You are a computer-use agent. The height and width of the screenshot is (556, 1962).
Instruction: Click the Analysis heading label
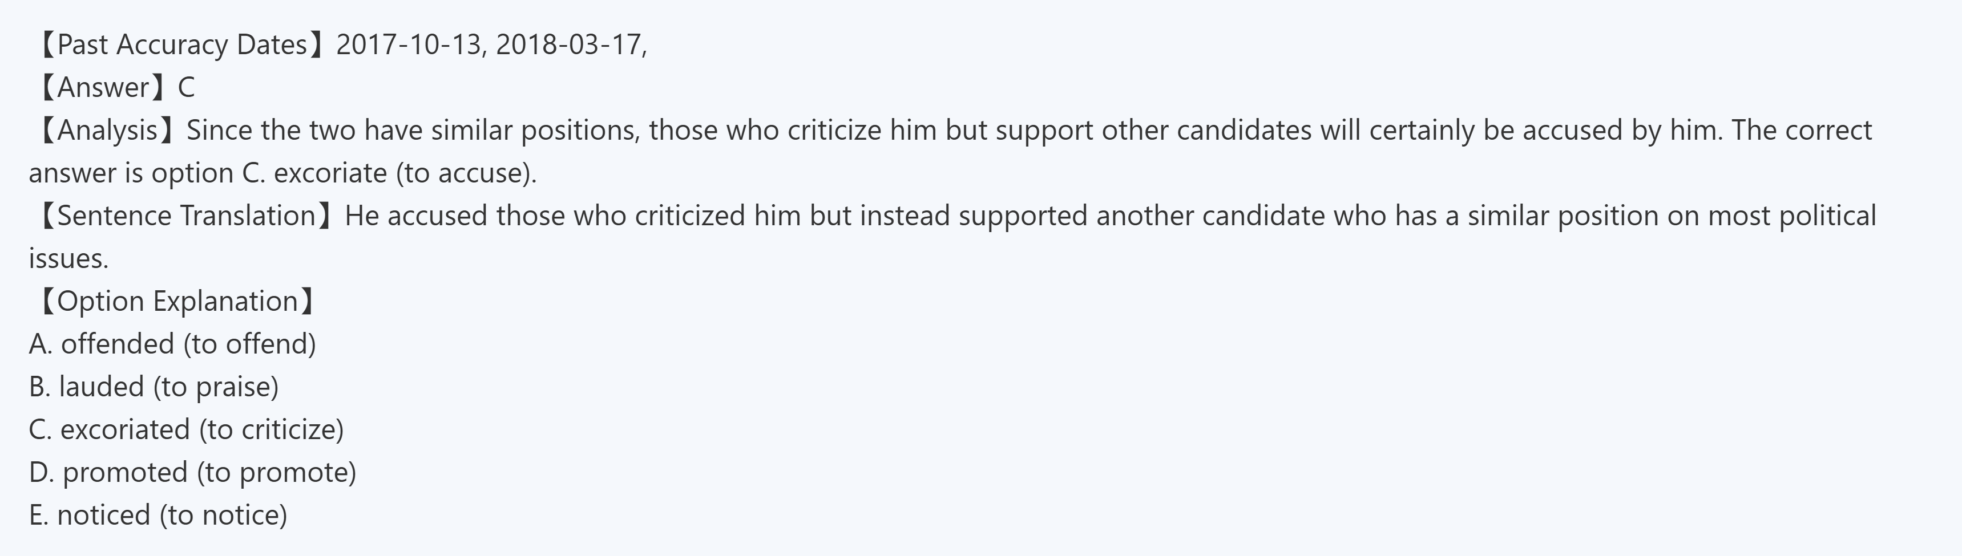[x=107, y=130]
